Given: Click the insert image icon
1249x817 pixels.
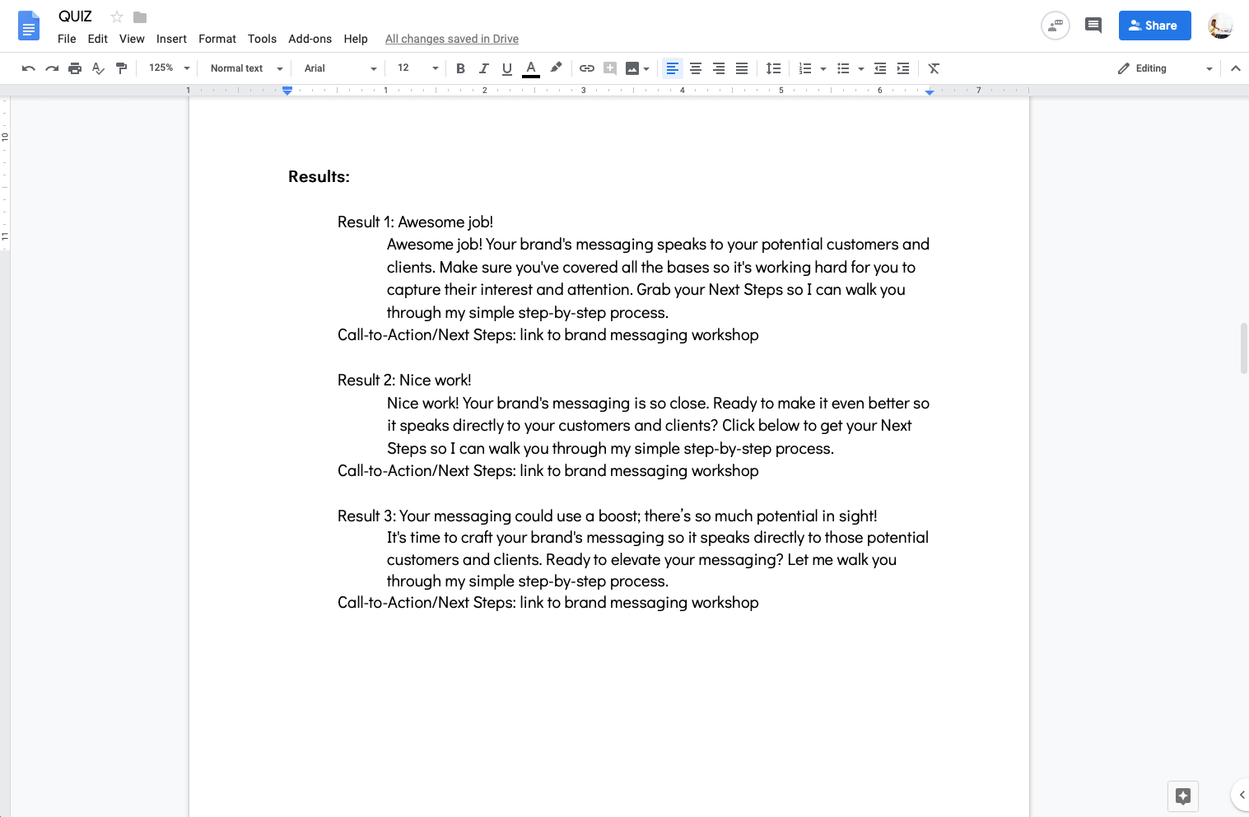Looking at the screenshot, I should [632, 68].
